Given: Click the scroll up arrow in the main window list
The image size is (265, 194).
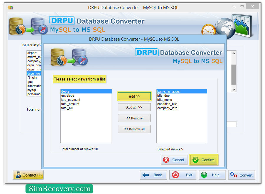Looking at the screenshot, I should pos(233,53).
